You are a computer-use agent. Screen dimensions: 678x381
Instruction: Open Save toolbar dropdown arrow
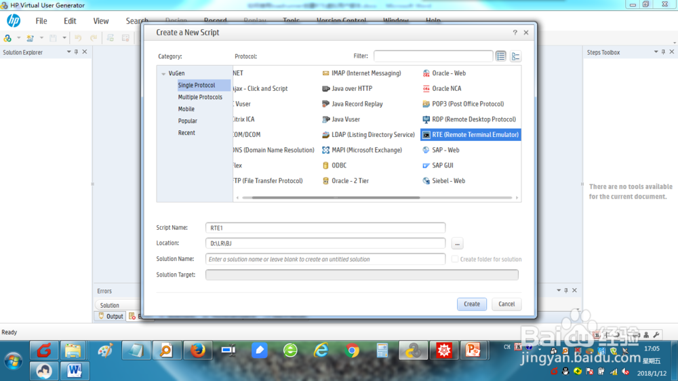tap(64, 38)
